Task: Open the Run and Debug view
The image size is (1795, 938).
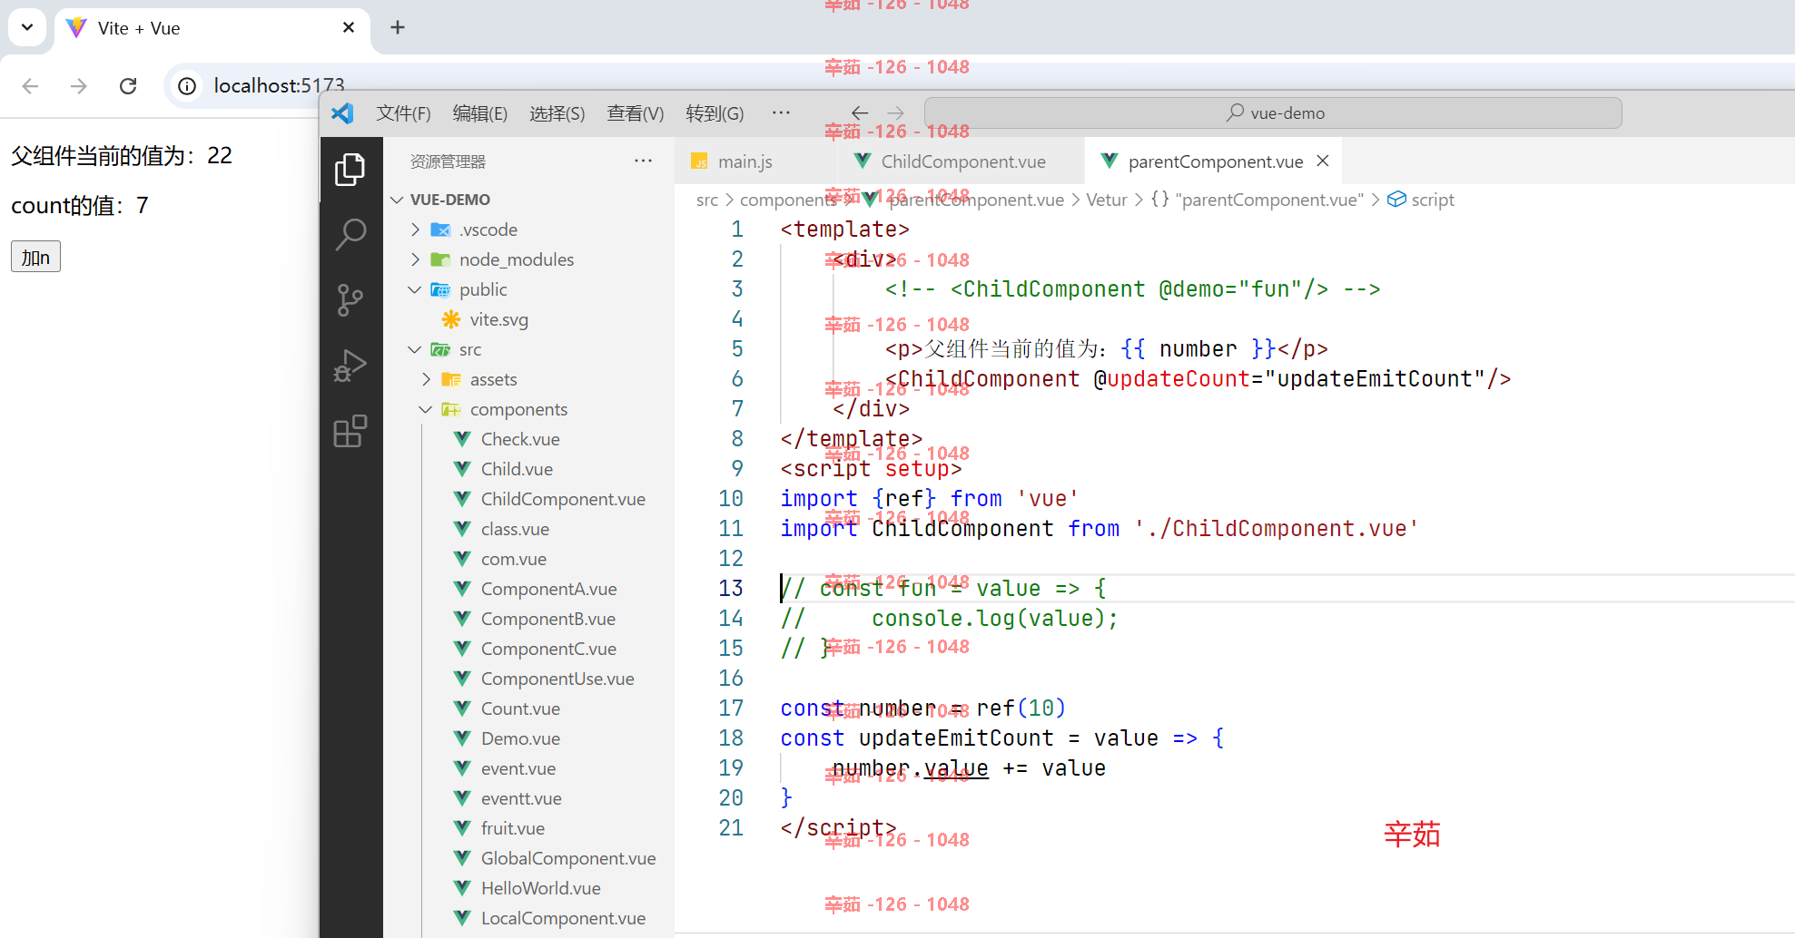Action: (x=350, y=366)
